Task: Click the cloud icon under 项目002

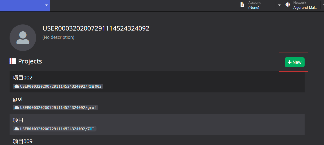Action: pyautogui.click(x=17, y=86)
